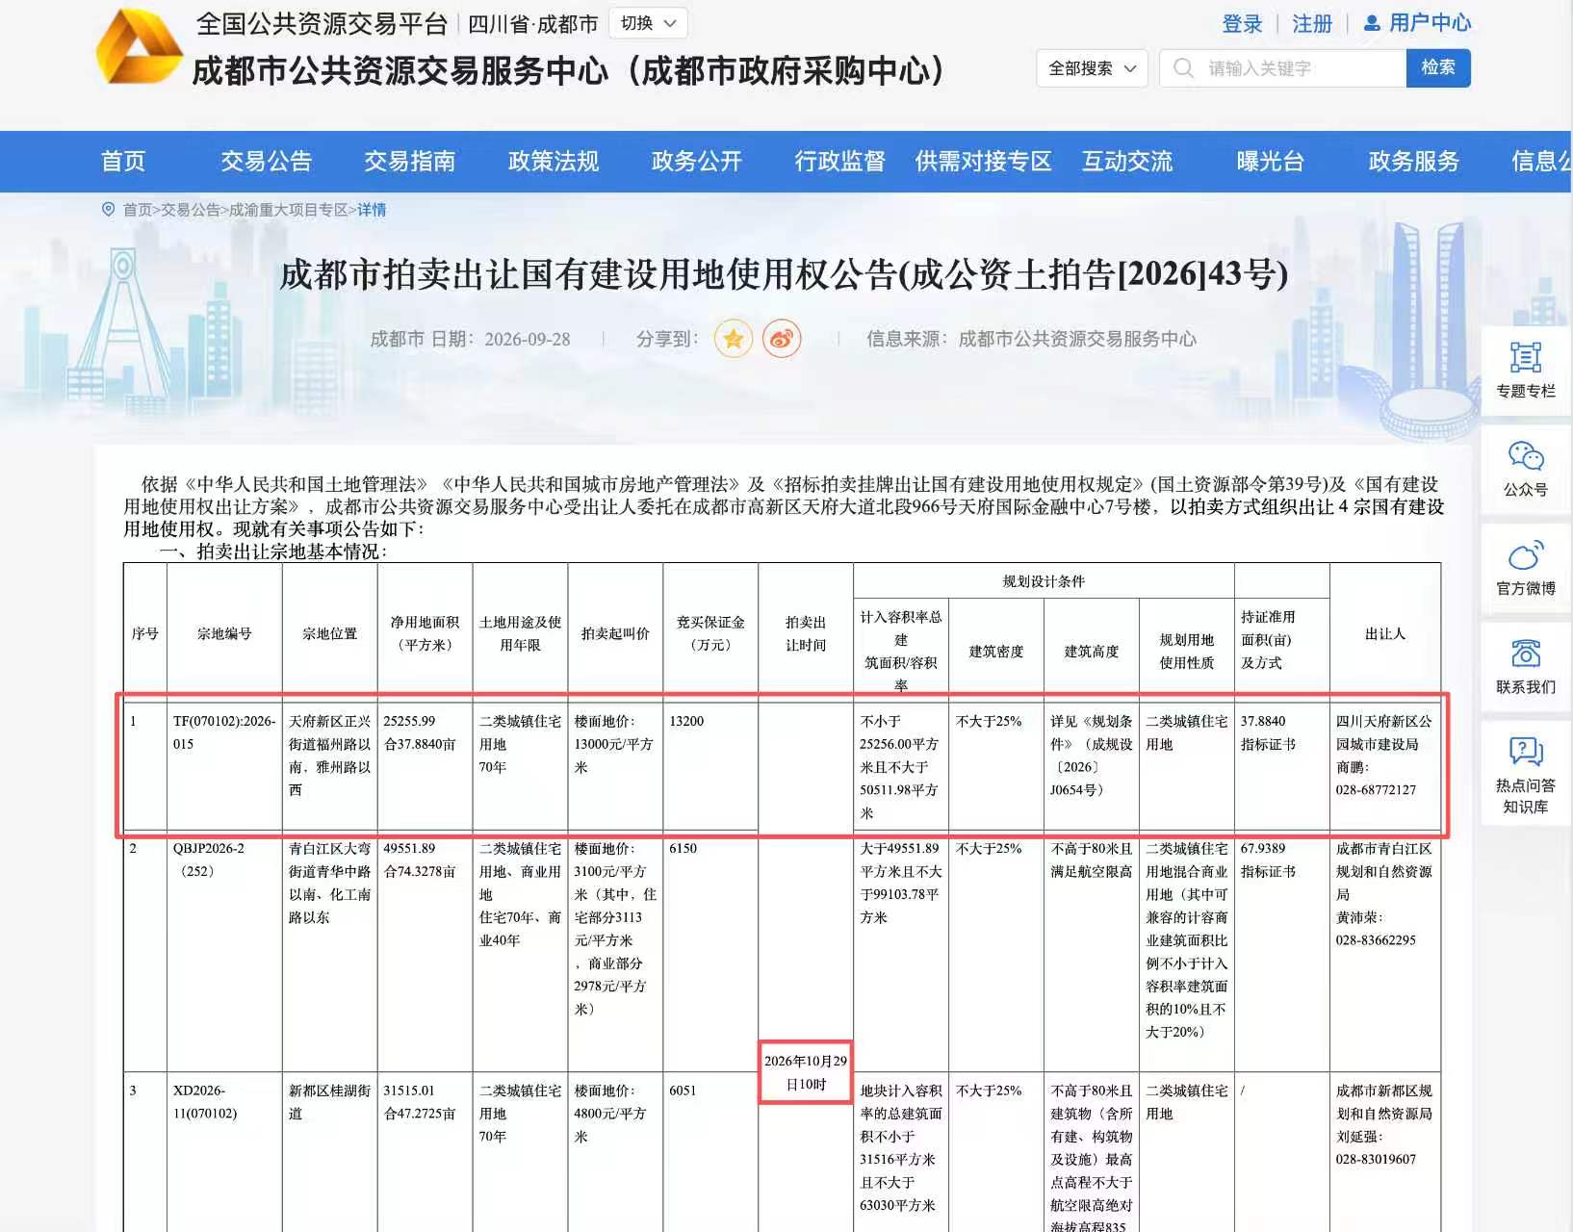Viewport: 1573px width, 1232px height.
Task: Click the user center person icon
Action: (1373, 23)
